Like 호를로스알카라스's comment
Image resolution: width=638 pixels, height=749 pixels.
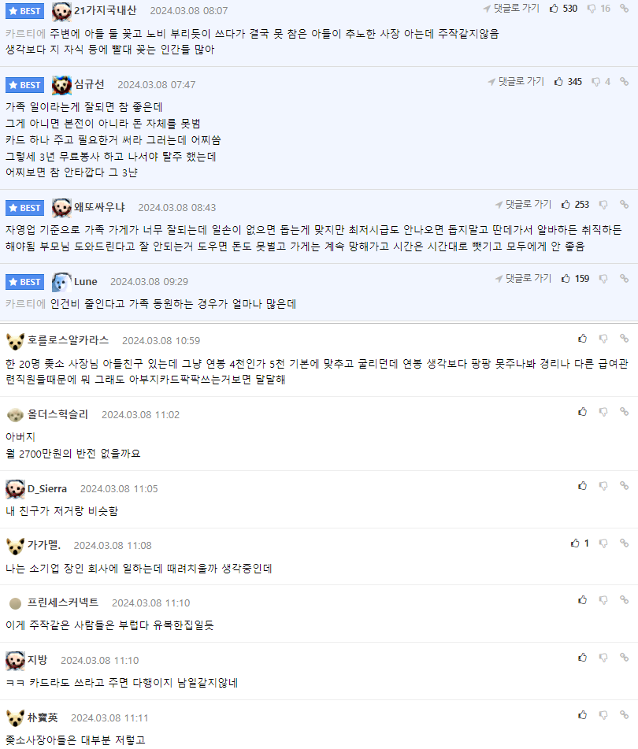(x=582, y=338)
